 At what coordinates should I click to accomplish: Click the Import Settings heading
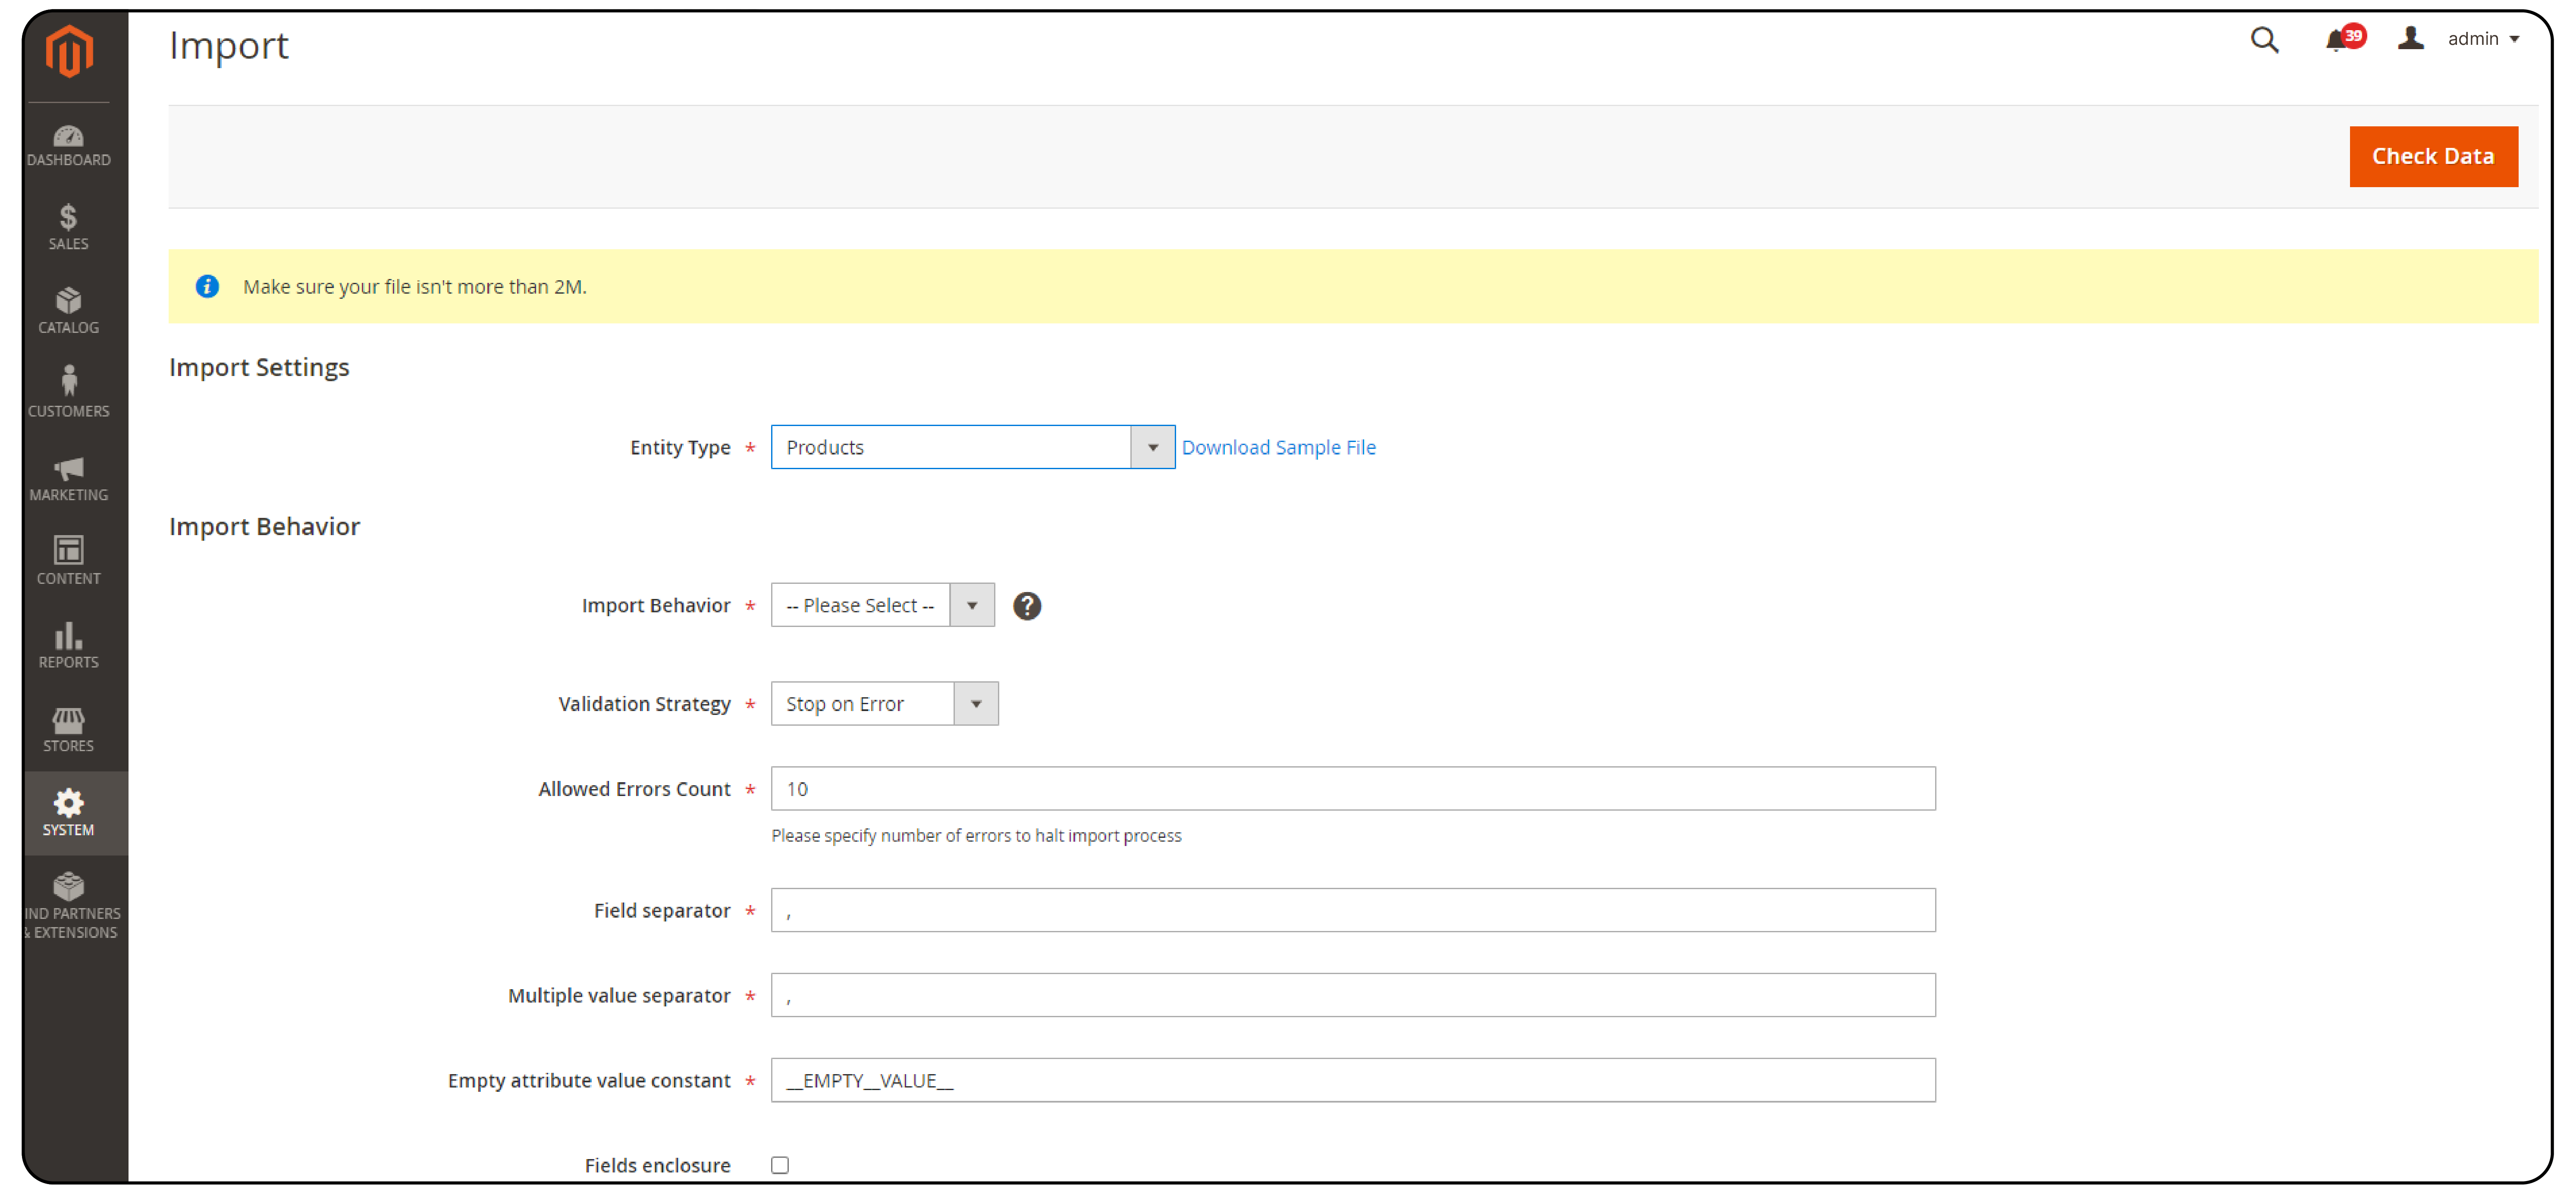(259, 368)
